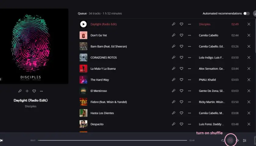This screenshot has height=146, width=256.
Task: Favorite Daylight (Radio Edit) in the queue
Action: click(x=181, y=24)
